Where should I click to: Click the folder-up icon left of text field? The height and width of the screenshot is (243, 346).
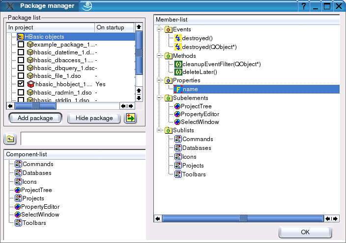point(11,139)
